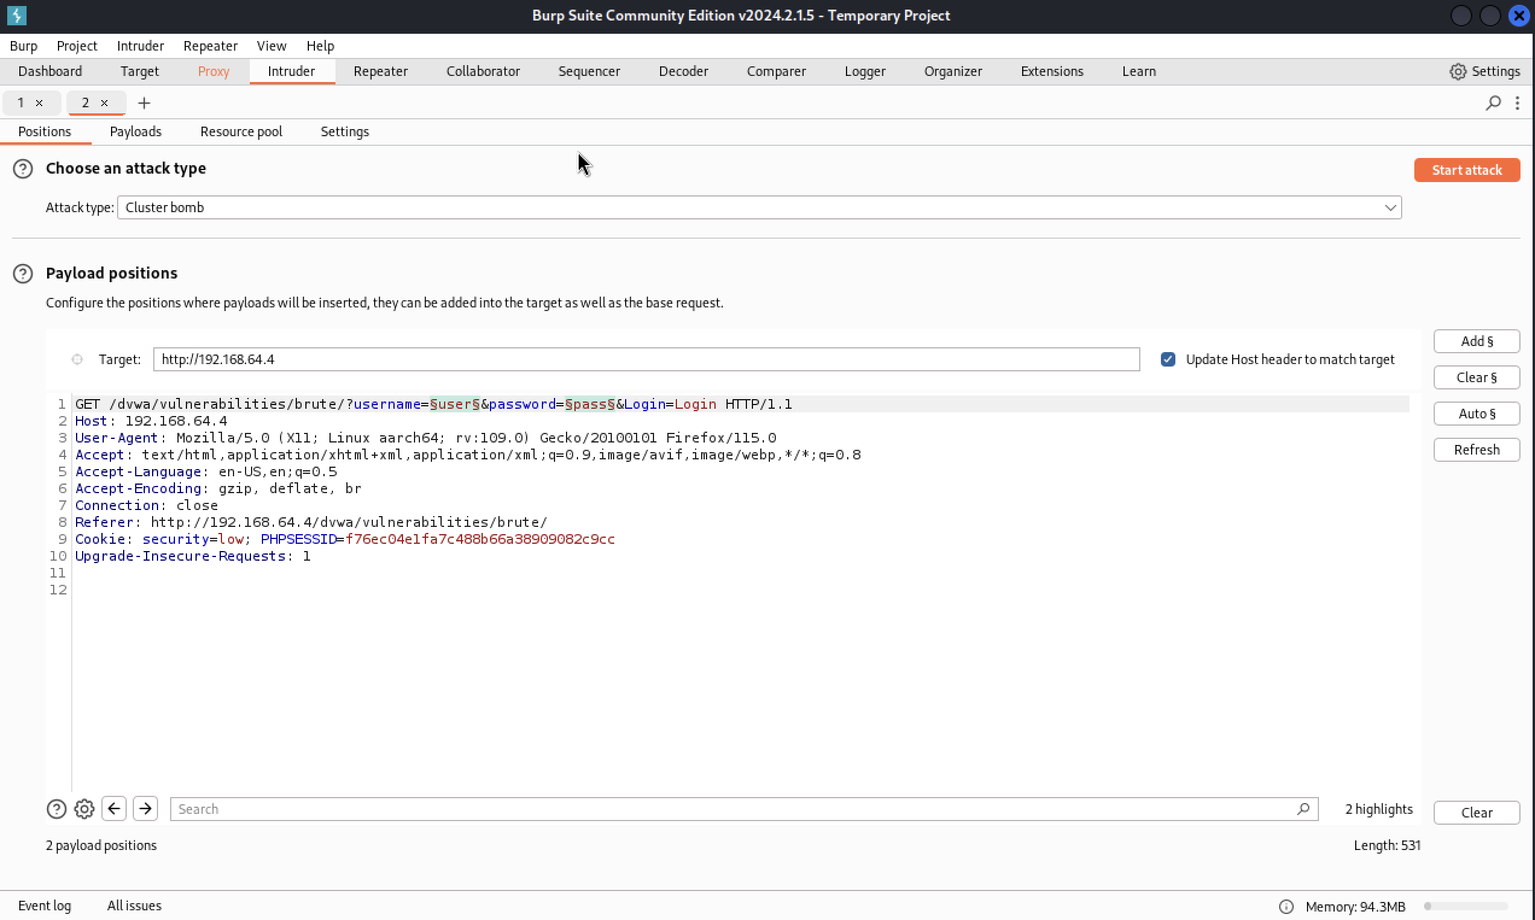Add a new Intruder tab with plus
The height and width of the screenshot is (920, 1535).
(144, 103)
